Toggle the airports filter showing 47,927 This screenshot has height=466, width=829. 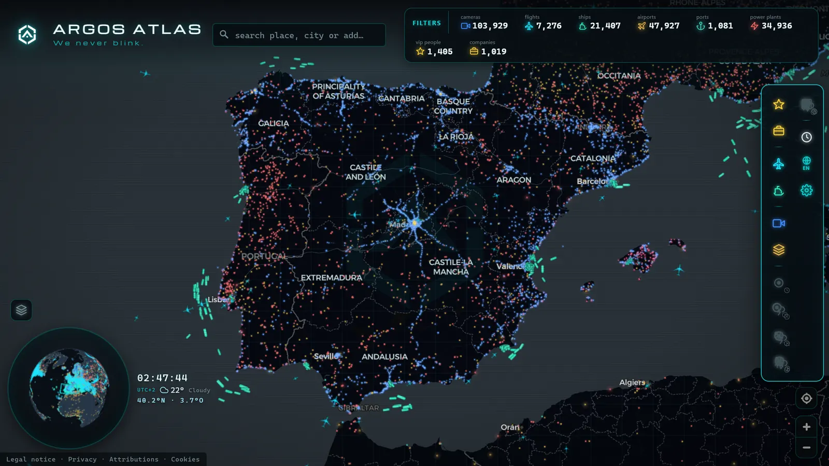pyautogui.click(x=659, y=22)
